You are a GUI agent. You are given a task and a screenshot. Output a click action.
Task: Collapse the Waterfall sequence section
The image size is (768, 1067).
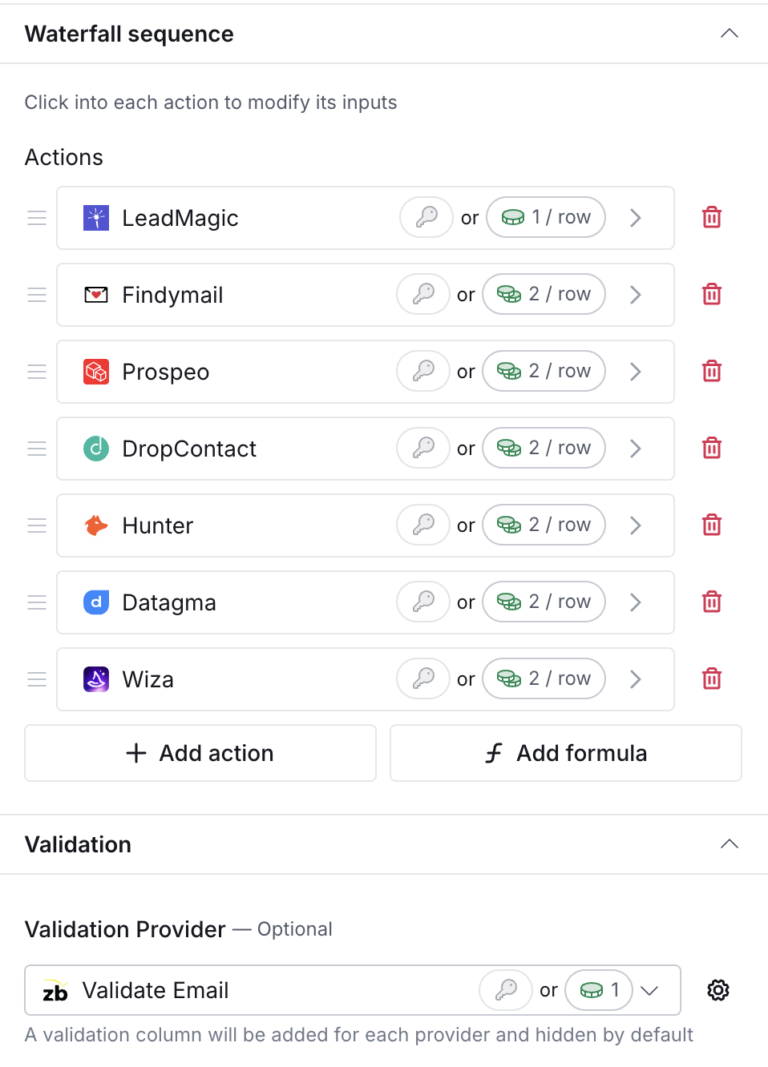point(730,34)
